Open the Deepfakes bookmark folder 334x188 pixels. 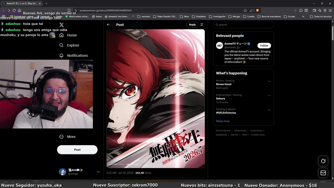(199, 16)
